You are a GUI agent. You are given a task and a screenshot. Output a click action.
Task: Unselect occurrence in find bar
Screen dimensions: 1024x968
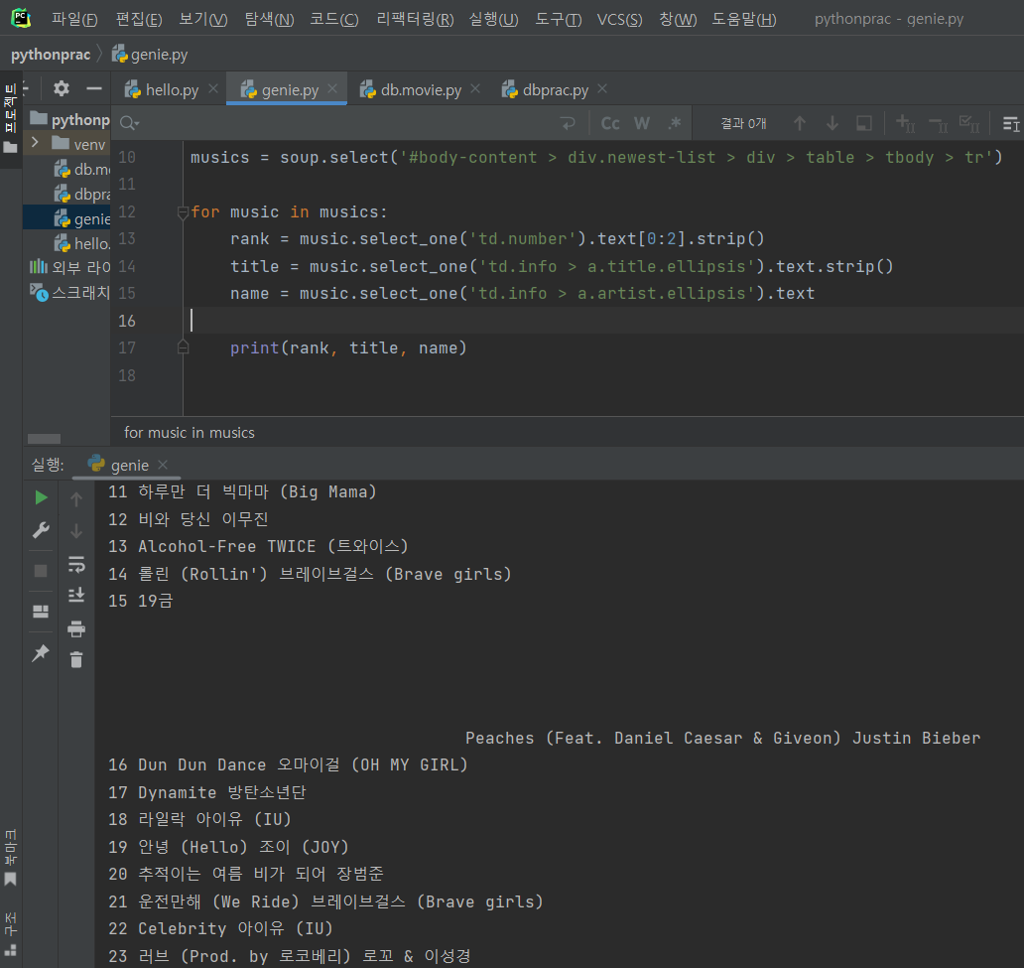[x=938, y=123]
